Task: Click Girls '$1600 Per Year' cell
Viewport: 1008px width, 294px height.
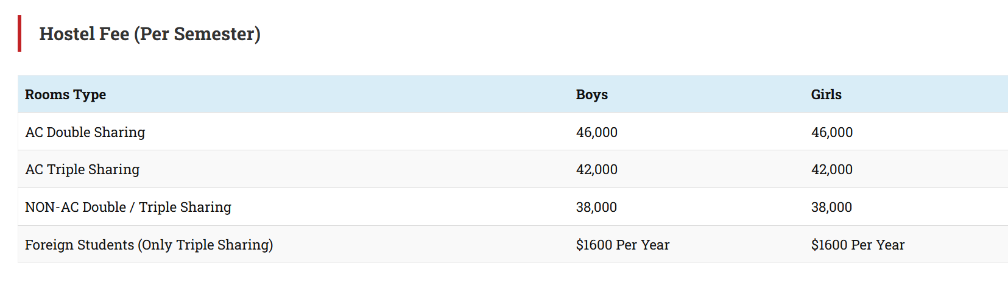Action: [x=858, y=245]
